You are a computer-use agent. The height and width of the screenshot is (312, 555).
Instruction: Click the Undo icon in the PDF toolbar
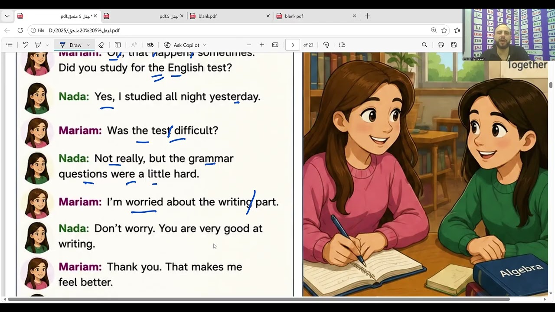(x=26, y=45)
